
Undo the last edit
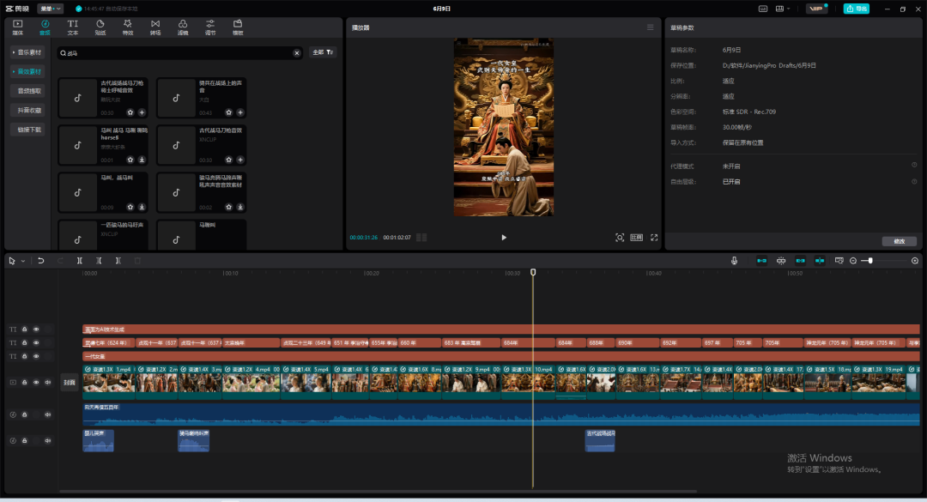tap(41, 261)
